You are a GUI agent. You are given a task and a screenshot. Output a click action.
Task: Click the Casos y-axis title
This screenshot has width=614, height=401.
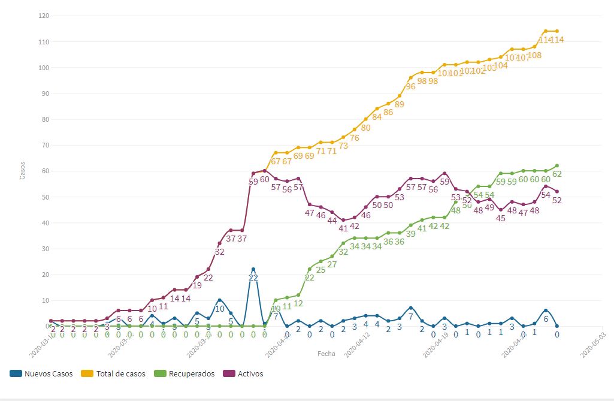22,171
